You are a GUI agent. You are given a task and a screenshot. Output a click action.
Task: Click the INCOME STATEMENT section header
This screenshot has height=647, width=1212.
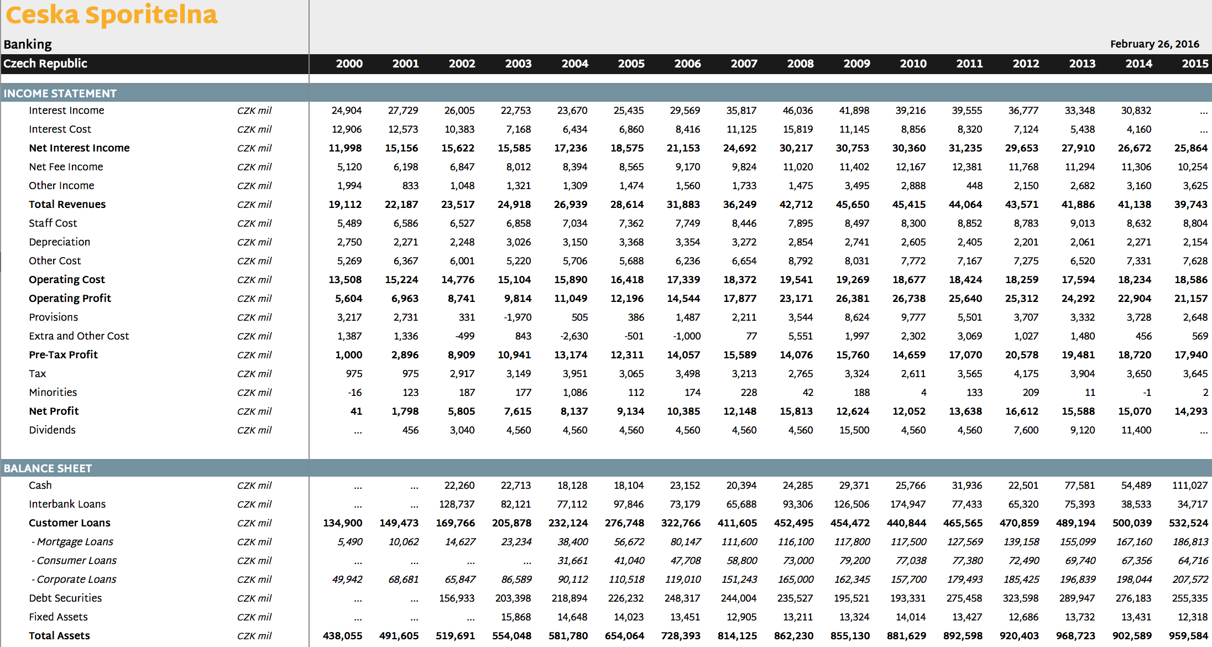(60, 93)
